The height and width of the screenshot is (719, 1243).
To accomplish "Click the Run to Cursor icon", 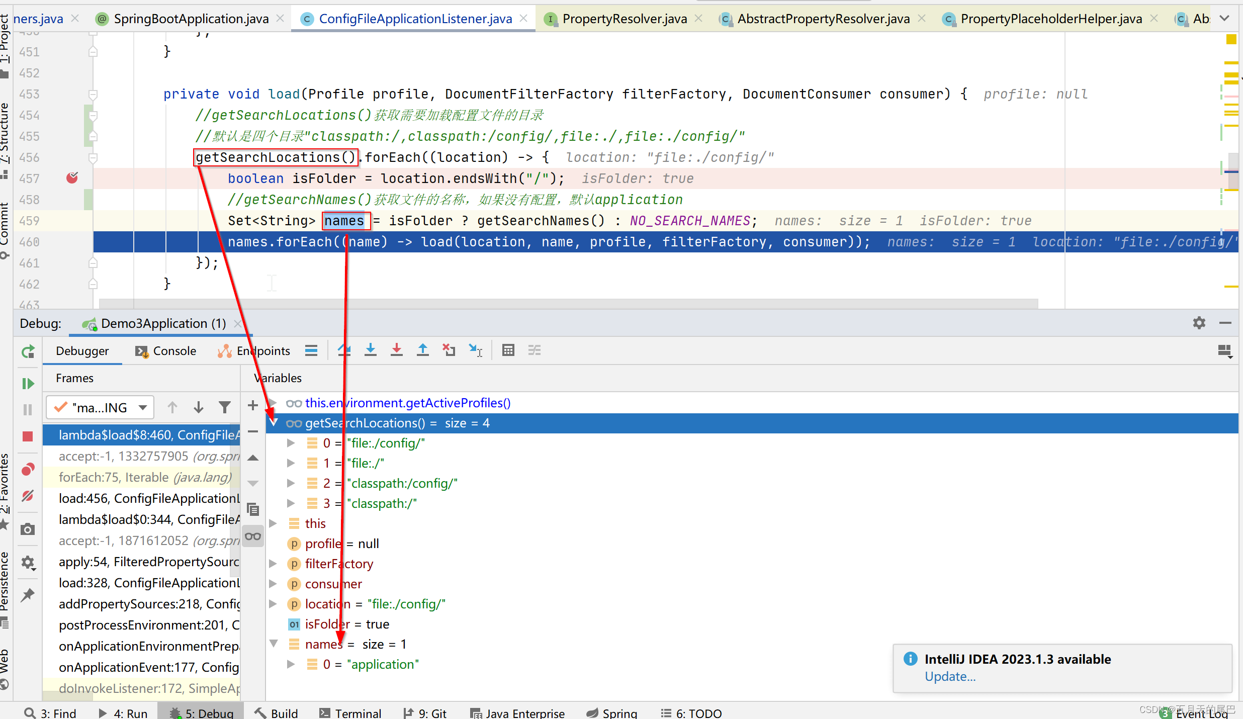I will [475, 350].
